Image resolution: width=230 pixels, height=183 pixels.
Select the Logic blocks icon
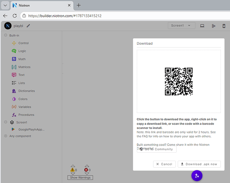14,51
